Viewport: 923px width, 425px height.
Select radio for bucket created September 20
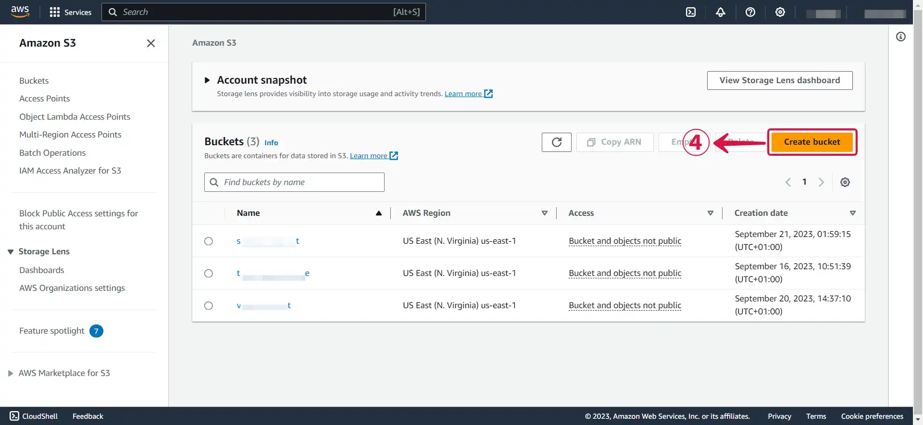click(x=209, y=306)
